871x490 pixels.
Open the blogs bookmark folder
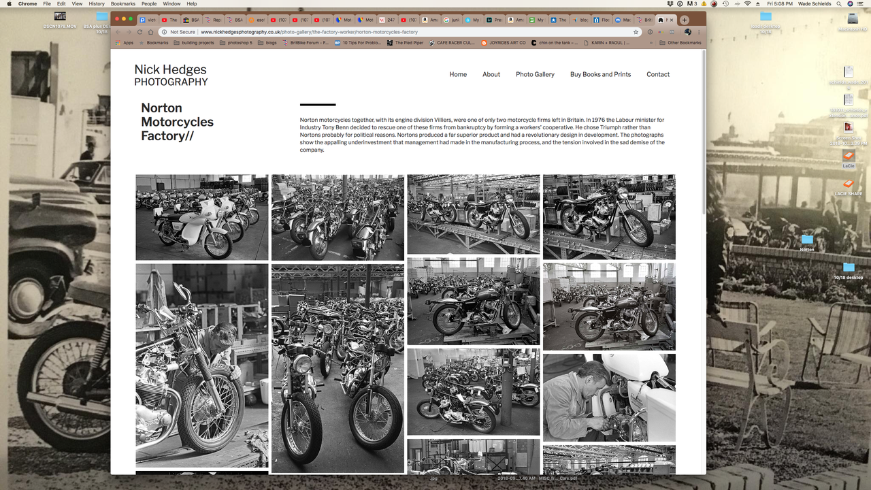(267, 43)
